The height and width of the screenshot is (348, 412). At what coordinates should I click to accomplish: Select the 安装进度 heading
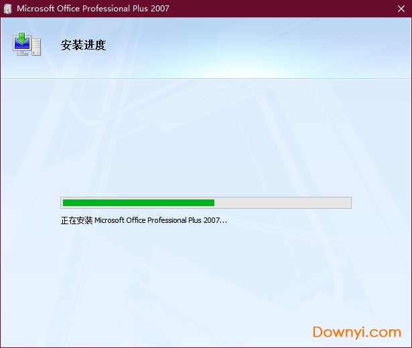click(84, 46)
